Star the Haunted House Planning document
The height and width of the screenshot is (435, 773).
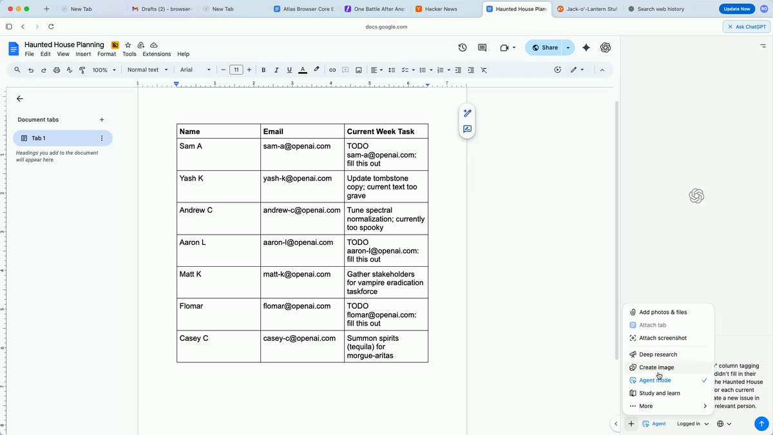128,45
